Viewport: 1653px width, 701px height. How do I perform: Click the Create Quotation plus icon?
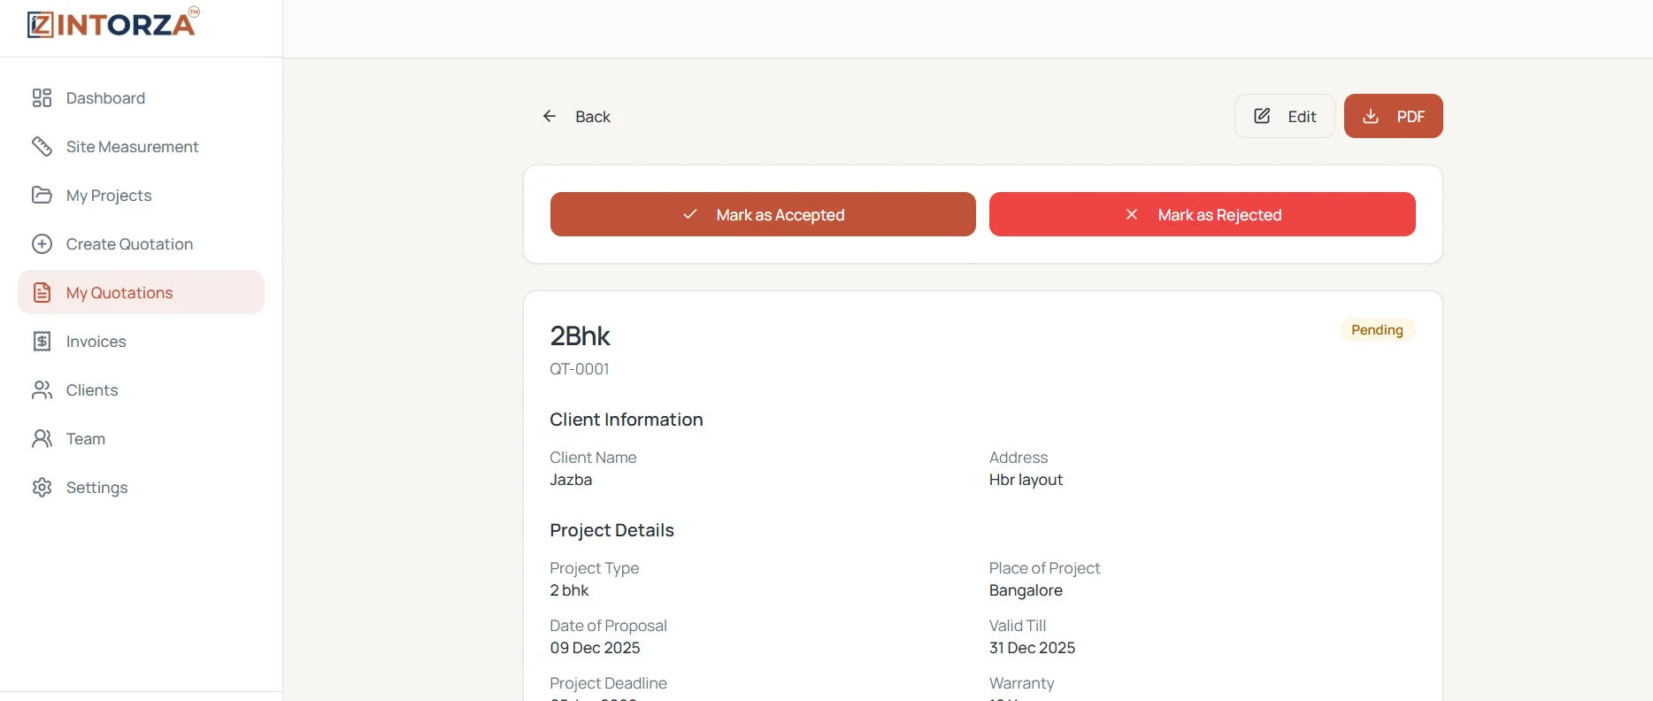point(42,243)
